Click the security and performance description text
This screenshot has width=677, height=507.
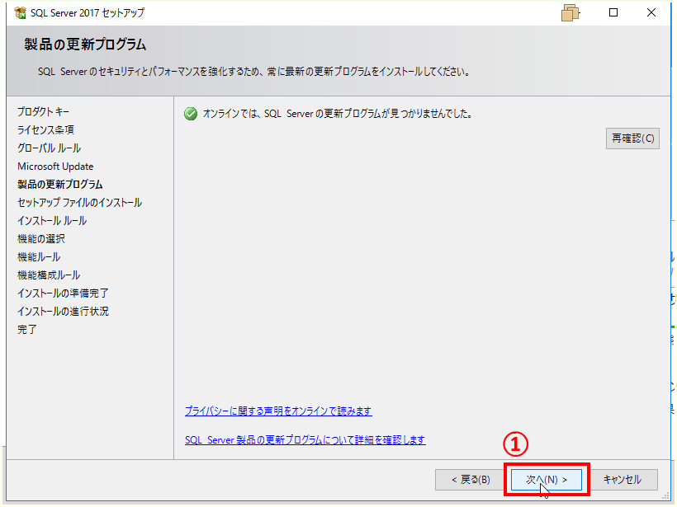pos(254,72)
